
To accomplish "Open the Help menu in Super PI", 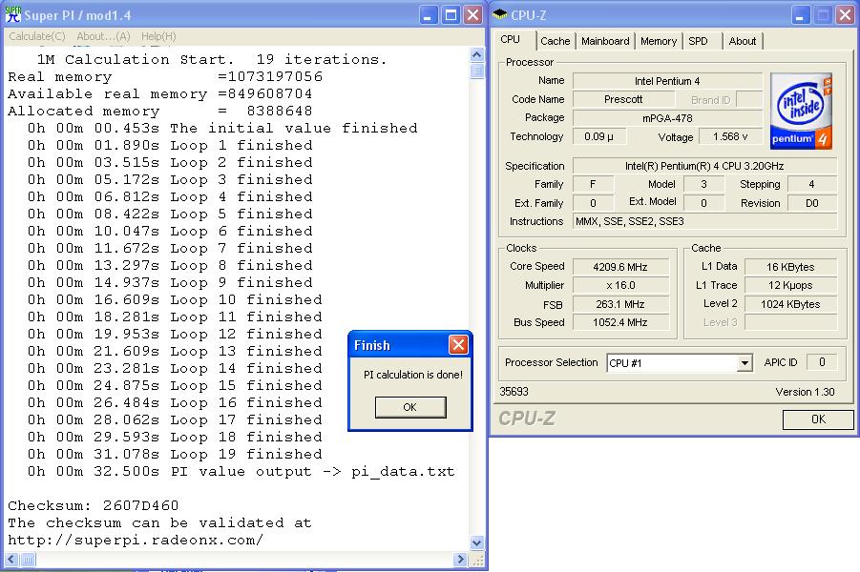I will (158, 36).
